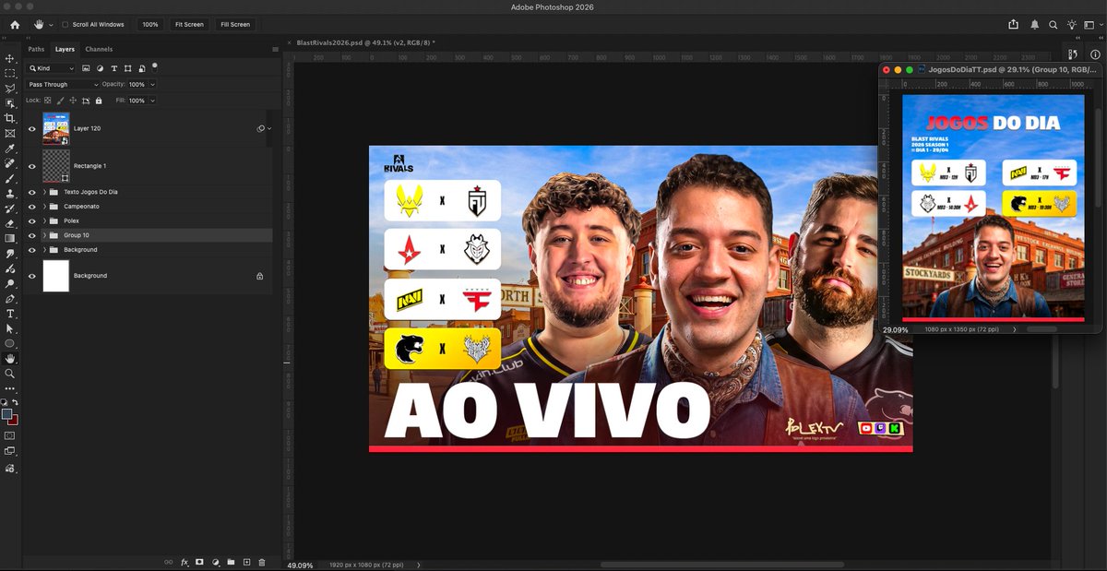1107x571 pixels.
Task: Open Kind filter dropdown
Action: (x=51, y=68)
